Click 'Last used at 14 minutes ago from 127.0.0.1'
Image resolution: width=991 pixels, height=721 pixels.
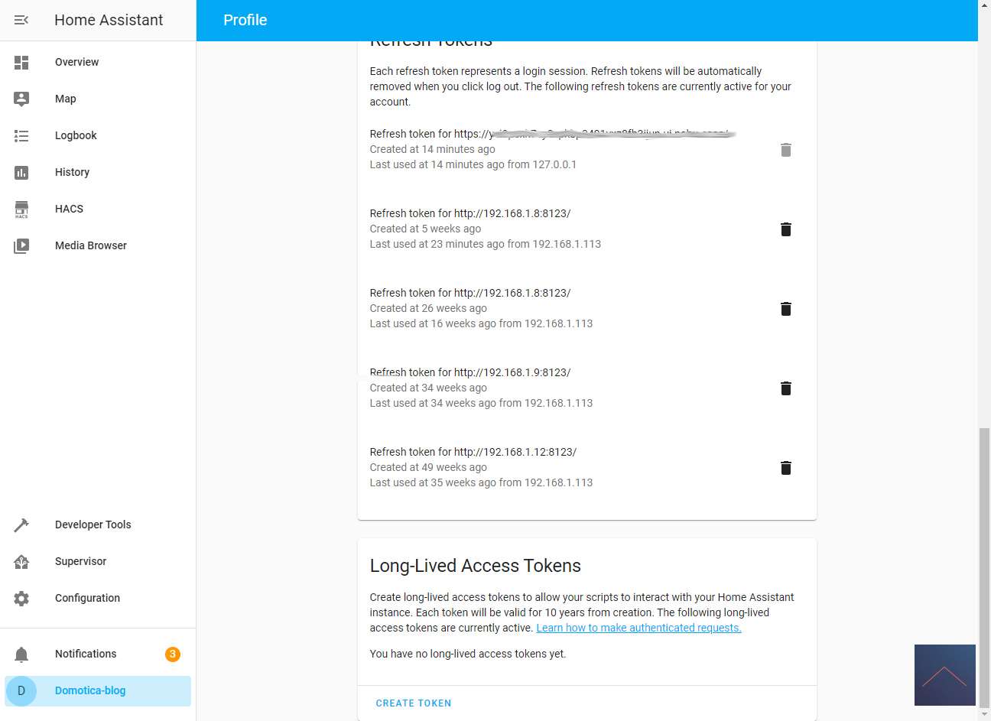point(473,164)
